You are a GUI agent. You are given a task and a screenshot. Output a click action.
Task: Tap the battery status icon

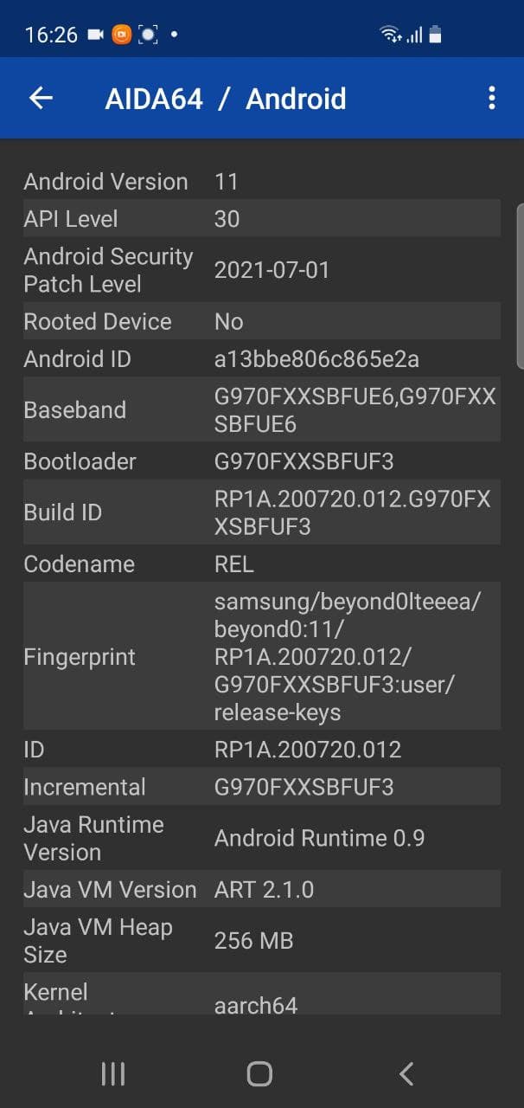[435, 35]
